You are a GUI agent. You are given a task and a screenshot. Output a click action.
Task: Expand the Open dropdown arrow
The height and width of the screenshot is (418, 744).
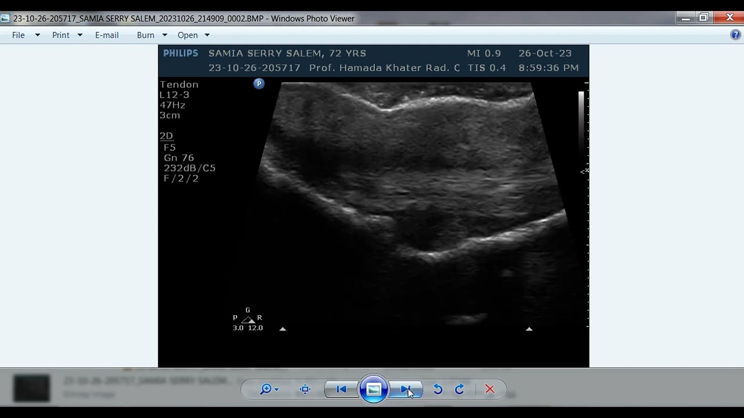click(x=207, y=35)
